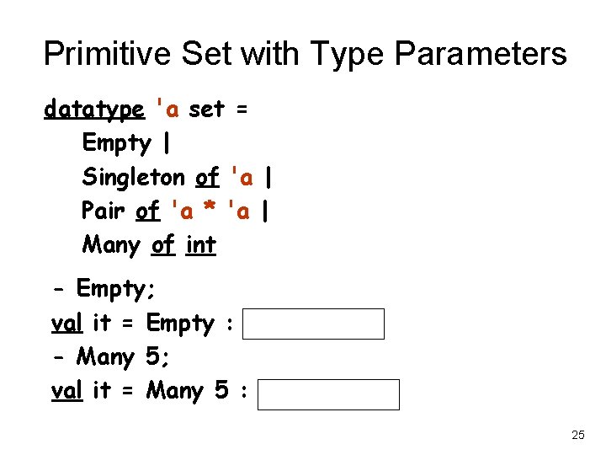The height and width of the screenshot is (455, 606).
Task: Click the word "set" in the datatype line
Action: point(207,110)
